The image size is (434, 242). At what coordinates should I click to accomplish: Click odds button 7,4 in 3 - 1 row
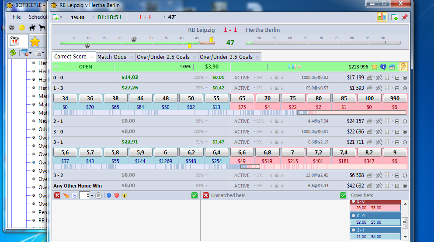[344, 152]
